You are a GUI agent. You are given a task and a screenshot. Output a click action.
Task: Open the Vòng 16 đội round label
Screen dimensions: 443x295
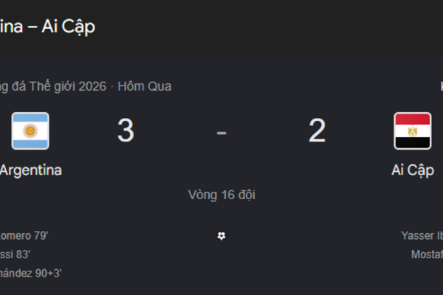pos(221,195)
